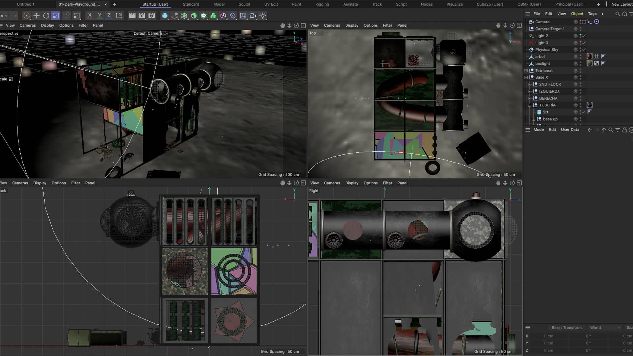Select the Scale tool
This screenshot has width=633, height=356.
coord(56,15)
